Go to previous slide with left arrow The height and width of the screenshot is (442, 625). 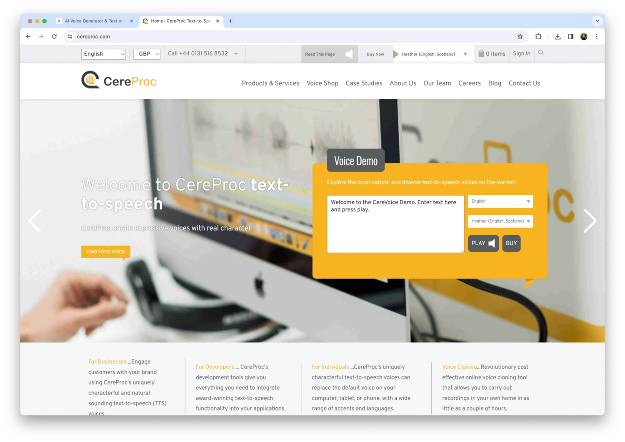tap(35, 221)
